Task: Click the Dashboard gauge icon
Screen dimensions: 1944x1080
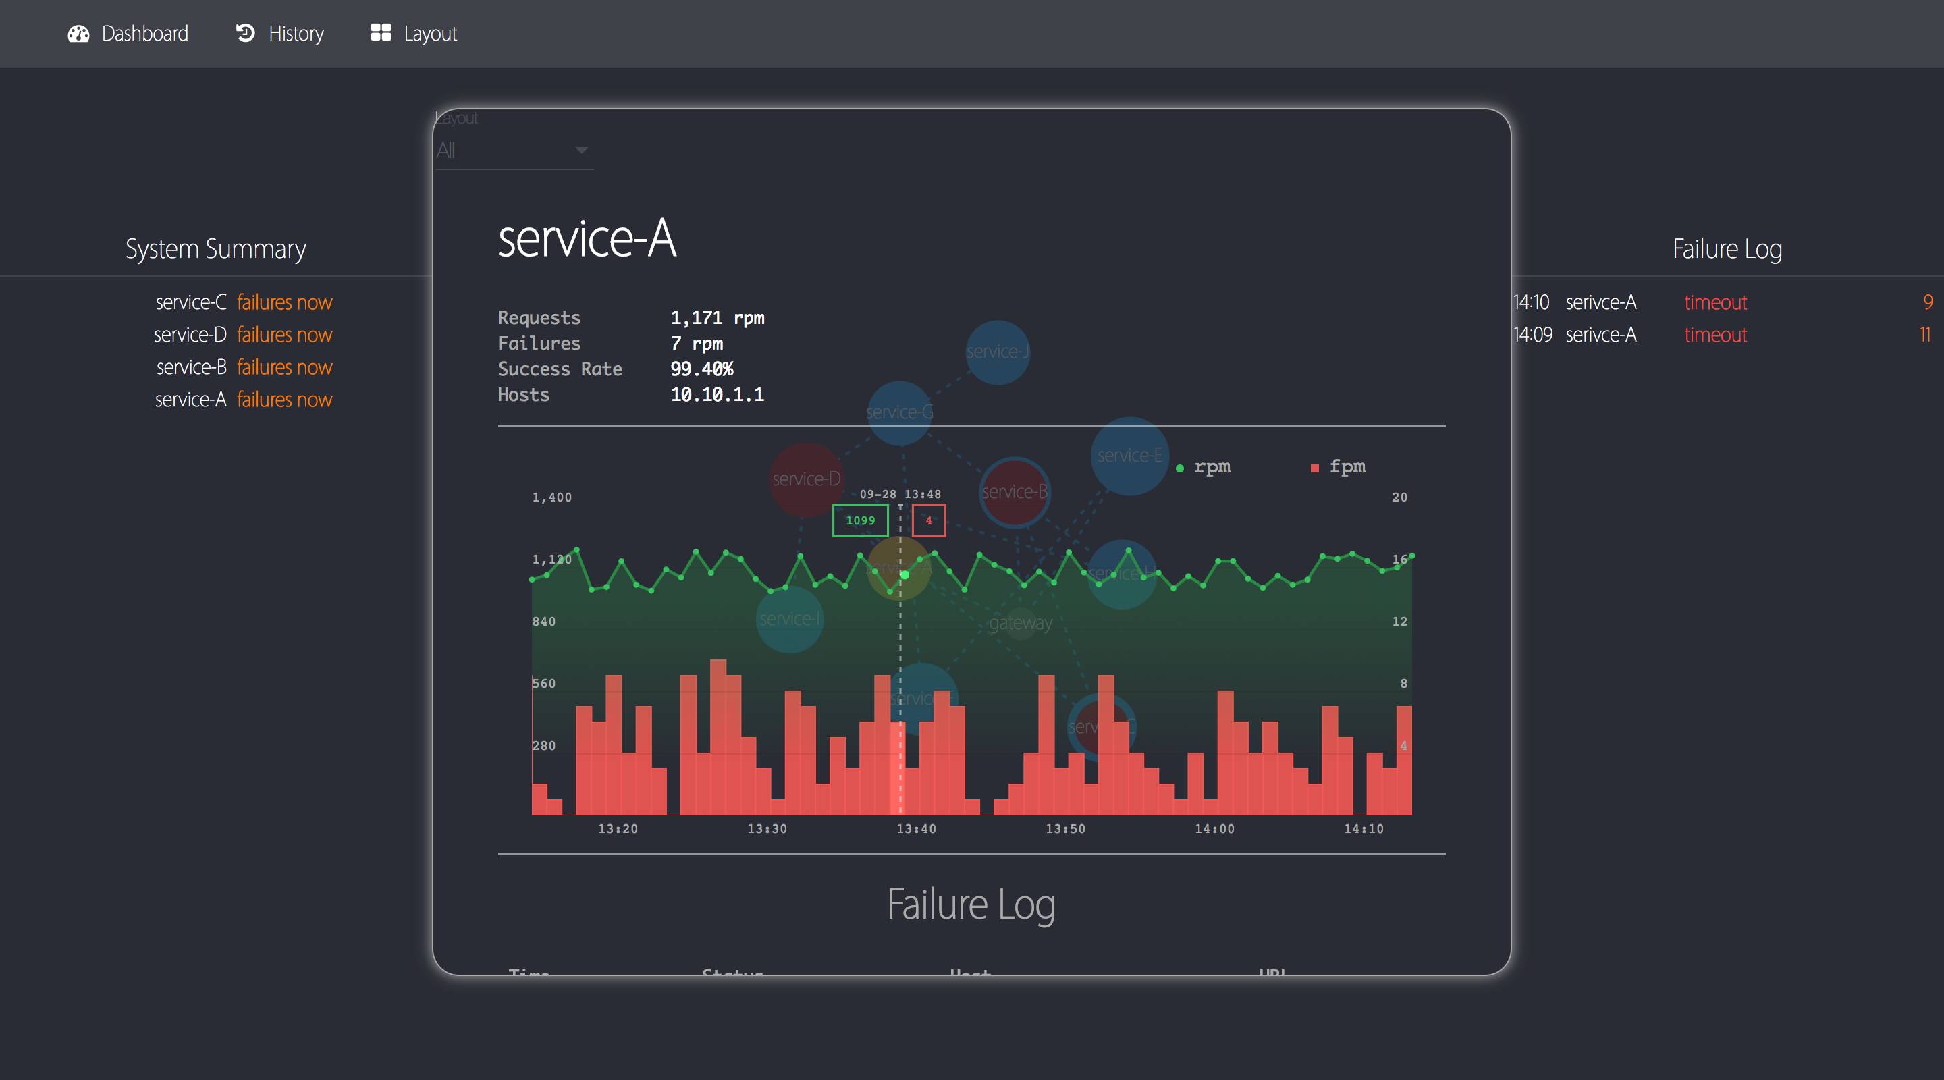Action: click(78, 34)
